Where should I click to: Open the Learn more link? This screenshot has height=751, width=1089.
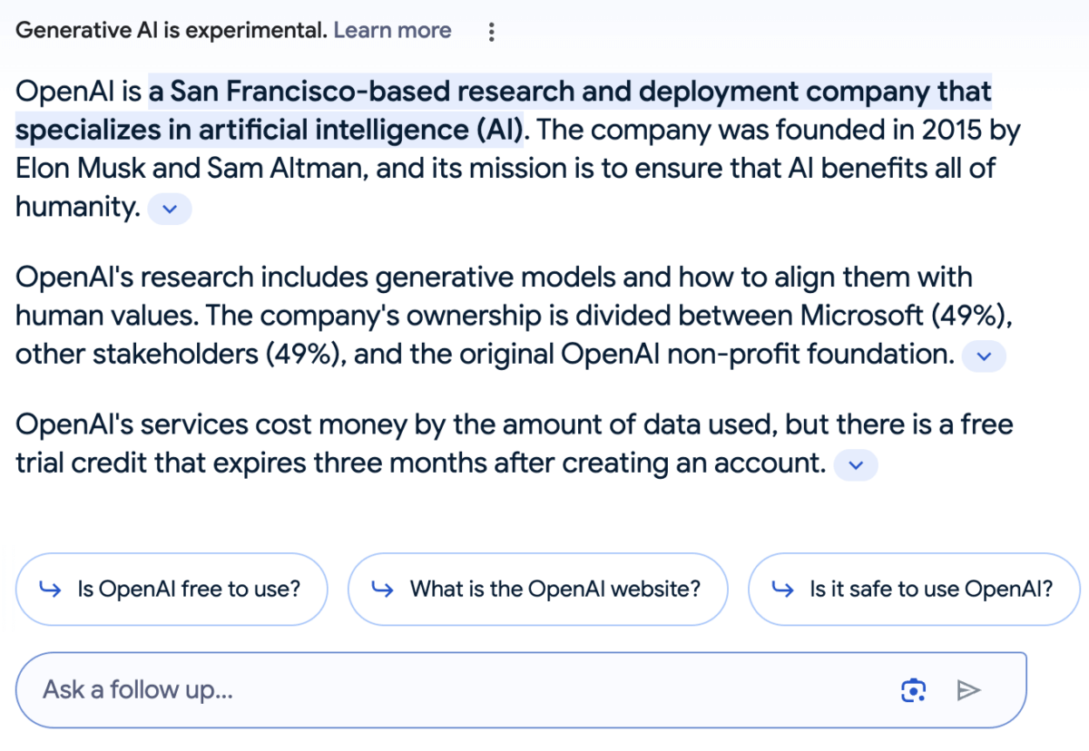click(x=392, y=30)
